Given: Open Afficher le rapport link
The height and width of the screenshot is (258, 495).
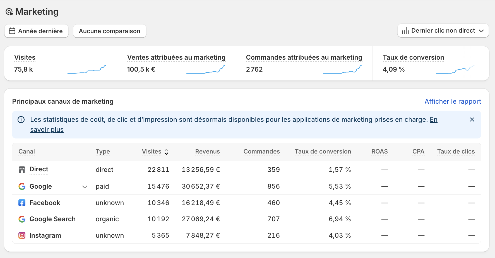Looking at the screenshot, I should (x=453, y=101).
